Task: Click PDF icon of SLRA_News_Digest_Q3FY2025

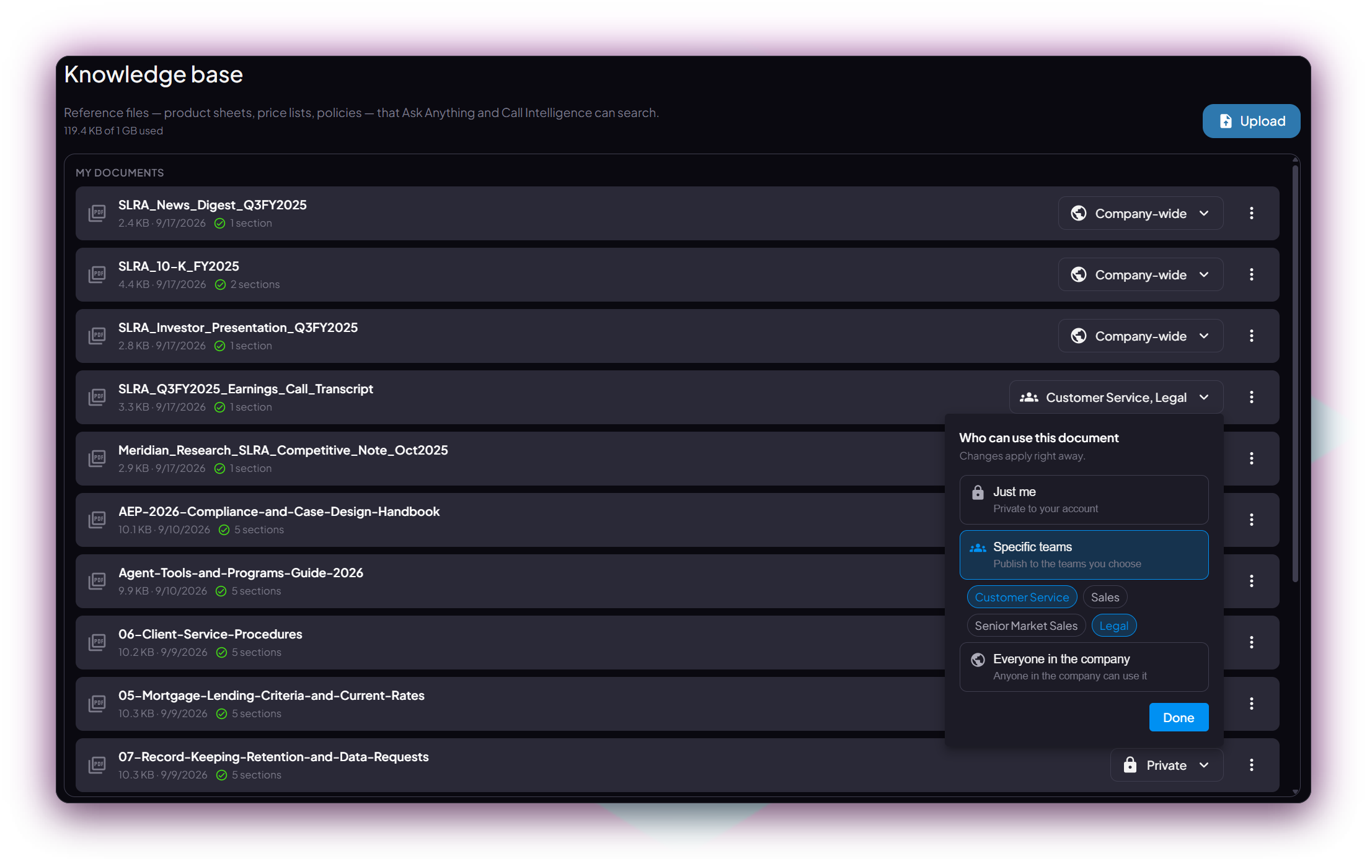Action: pos(97,213)
